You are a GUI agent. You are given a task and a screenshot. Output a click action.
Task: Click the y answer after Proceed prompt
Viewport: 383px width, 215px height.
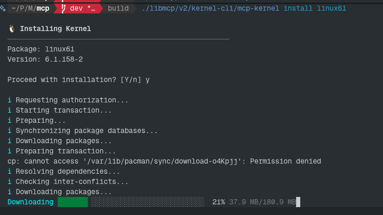(x=148, y=80)
